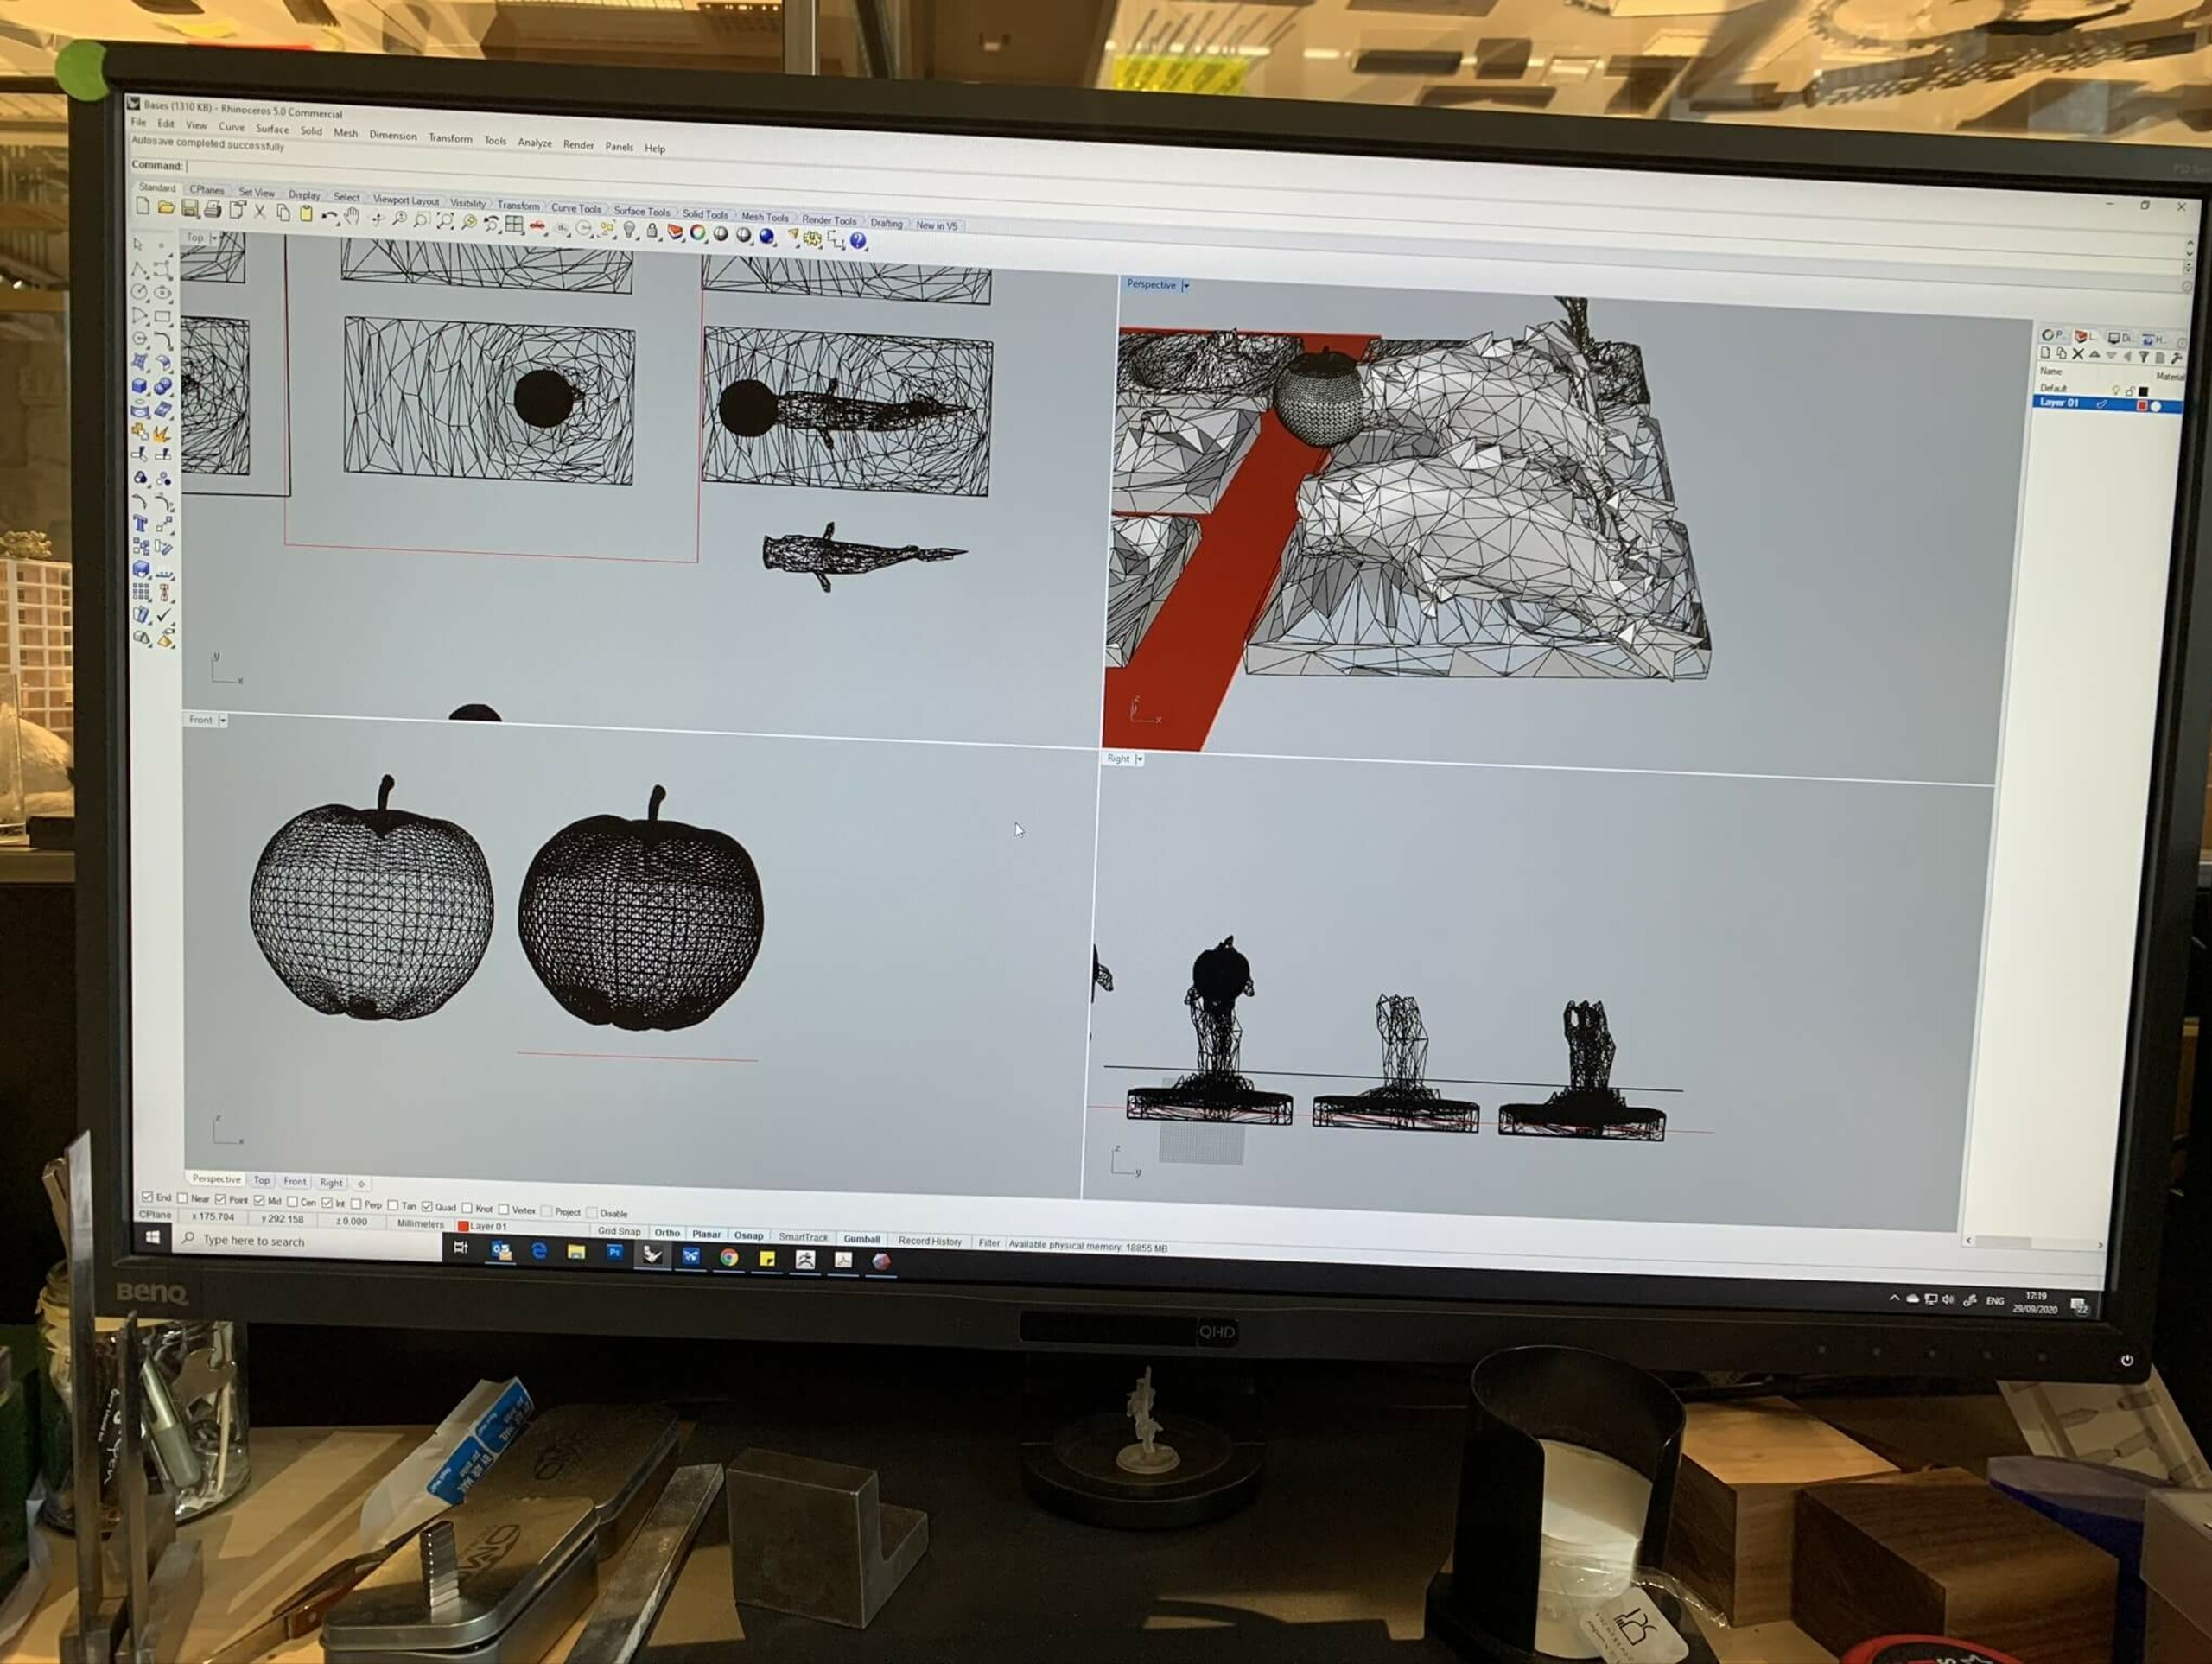Click the red car Set View icon
The width and height of the screenshot is (2212, 1664).
click(537, 226)
